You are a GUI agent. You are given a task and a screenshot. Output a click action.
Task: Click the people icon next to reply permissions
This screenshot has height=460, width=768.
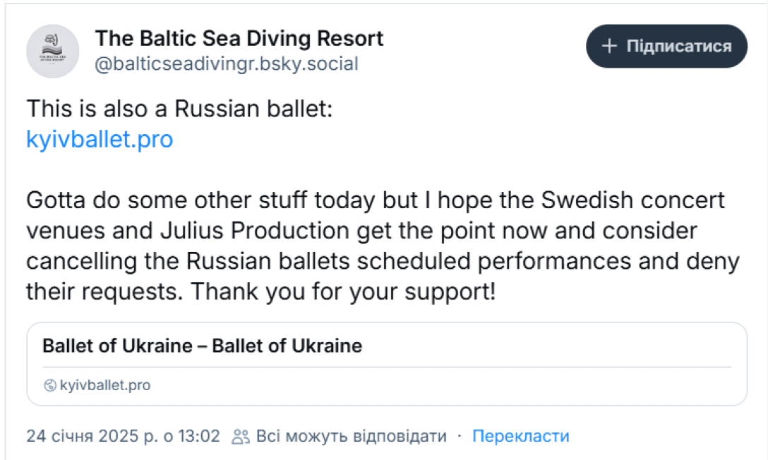point(239,436)
